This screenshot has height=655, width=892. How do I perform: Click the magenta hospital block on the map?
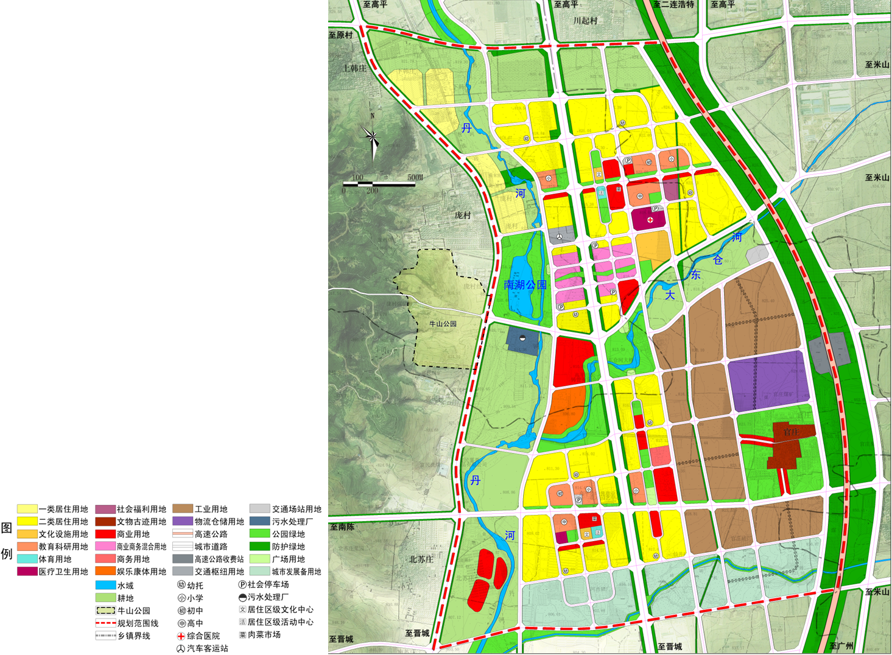[x=649, y=219]
